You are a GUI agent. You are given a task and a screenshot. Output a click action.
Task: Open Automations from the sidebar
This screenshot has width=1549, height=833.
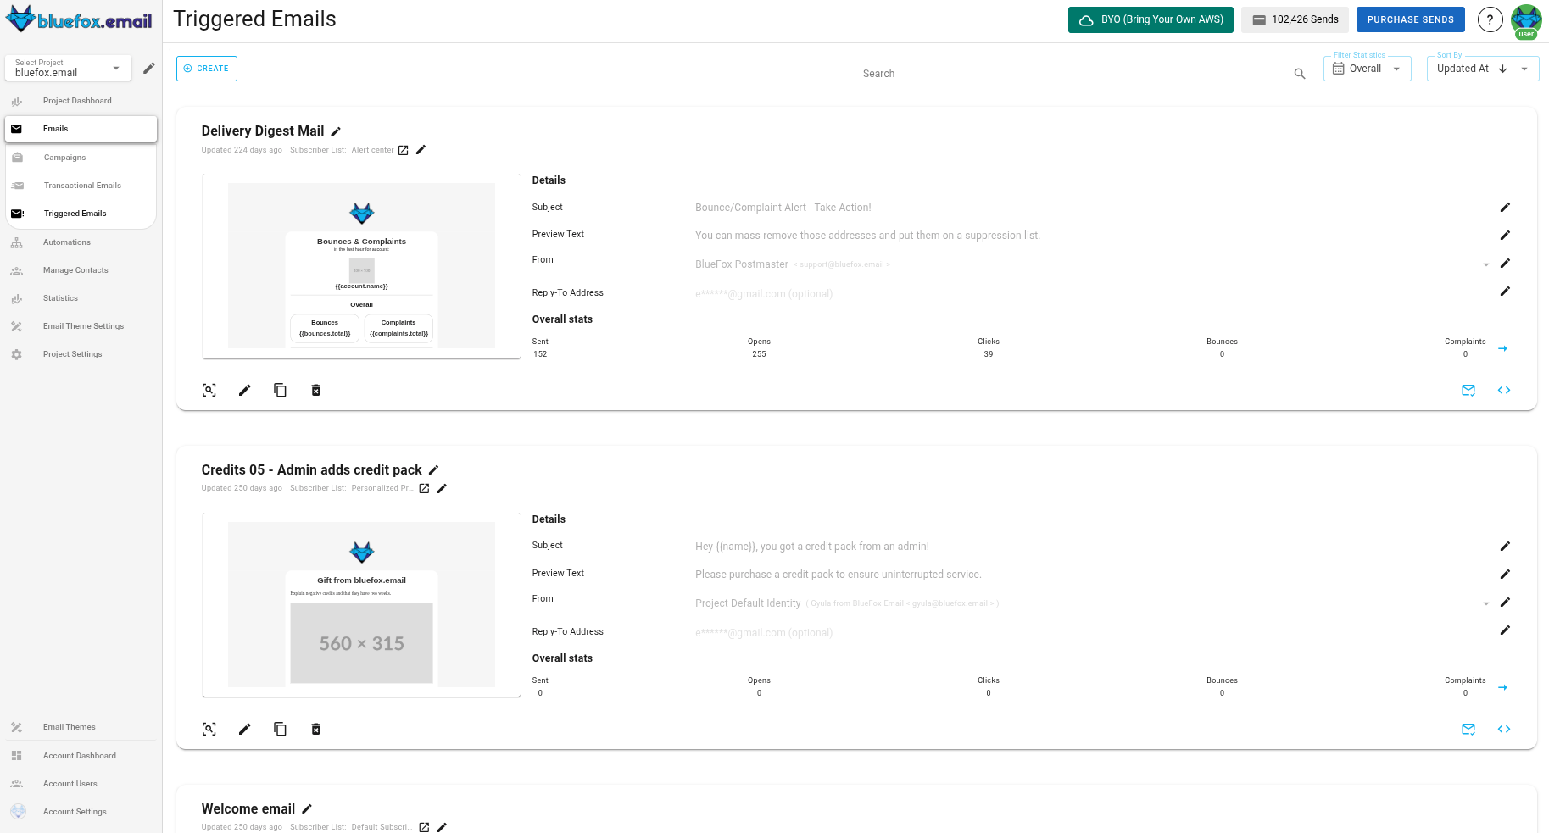click(x=66, y=242)
